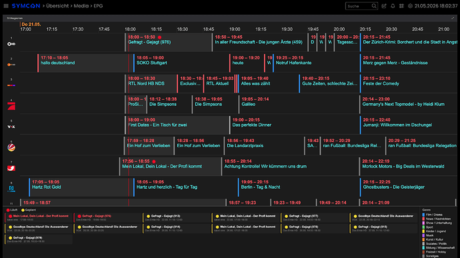
Task: Click the red recording dot on Gefragt - Gejagt (976)
Action: [x=159, y=37]
